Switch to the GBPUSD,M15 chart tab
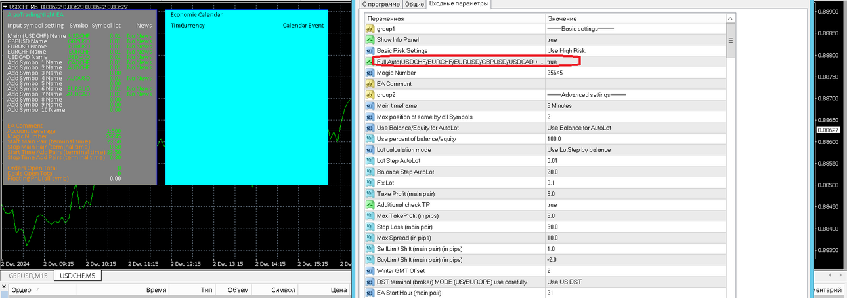Screen dimensions: 847x298 pos(28,276)
